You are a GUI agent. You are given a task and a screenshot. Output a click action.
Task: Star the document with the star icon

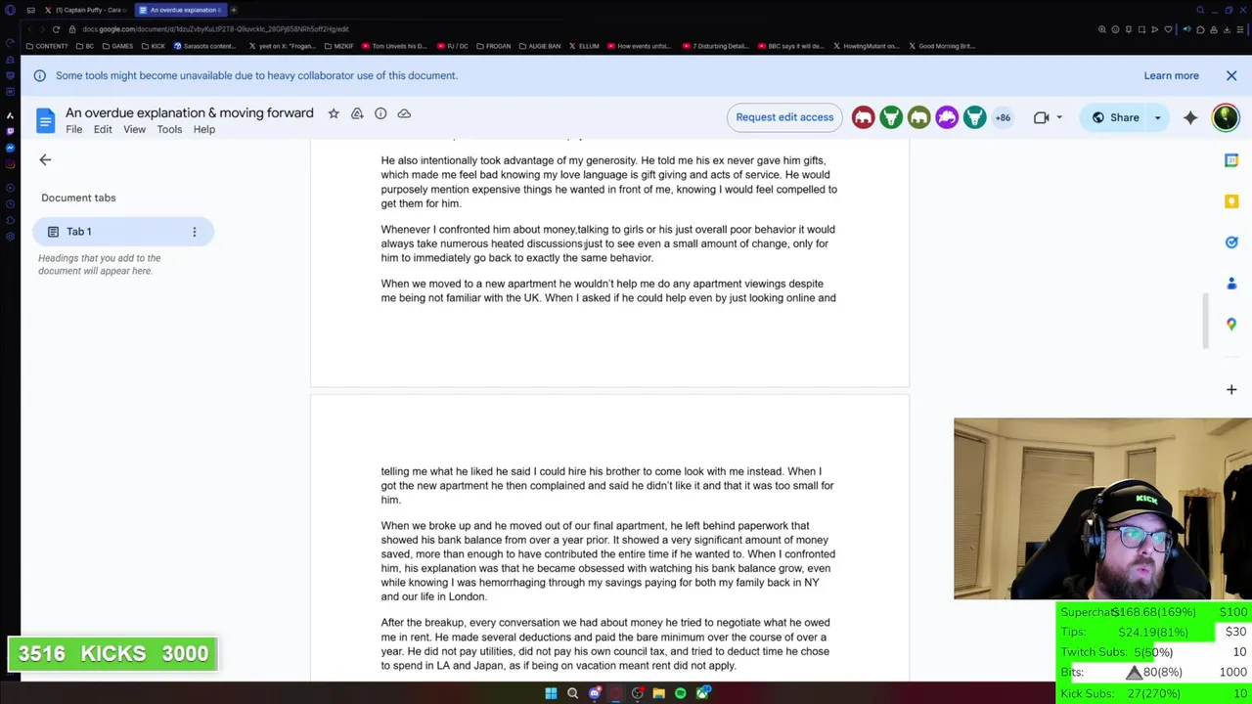pos(334,113)
